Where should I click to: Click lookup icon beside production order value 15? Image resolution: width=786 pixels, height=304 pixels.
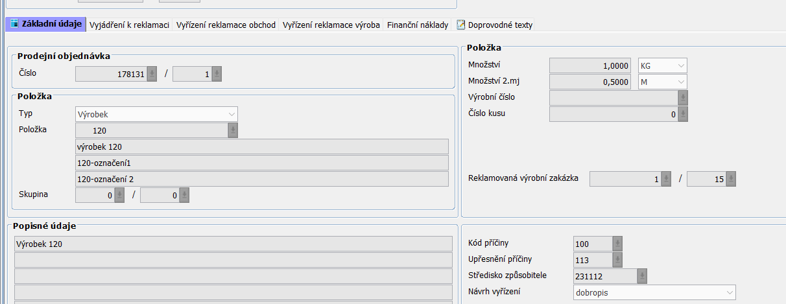[x=731, y=179]
